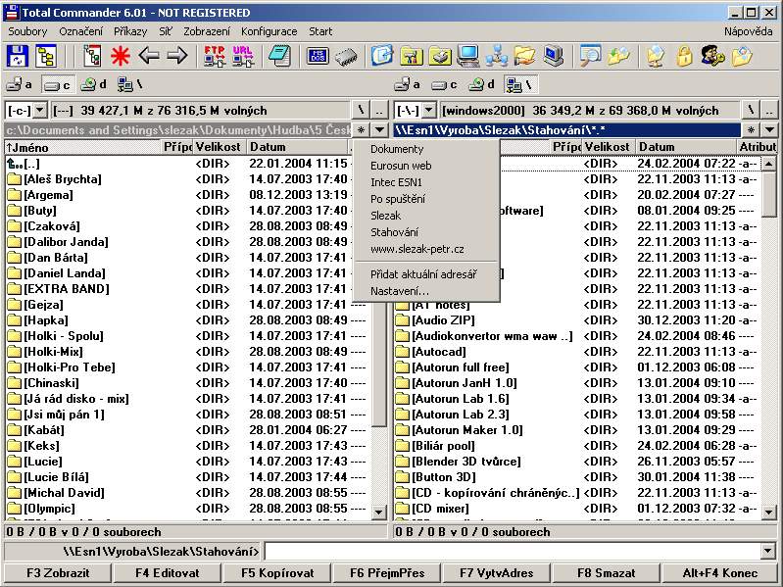Open the Soubory menu
The image size is (783, 587).
pyautogui.click(x=27, y=31)
